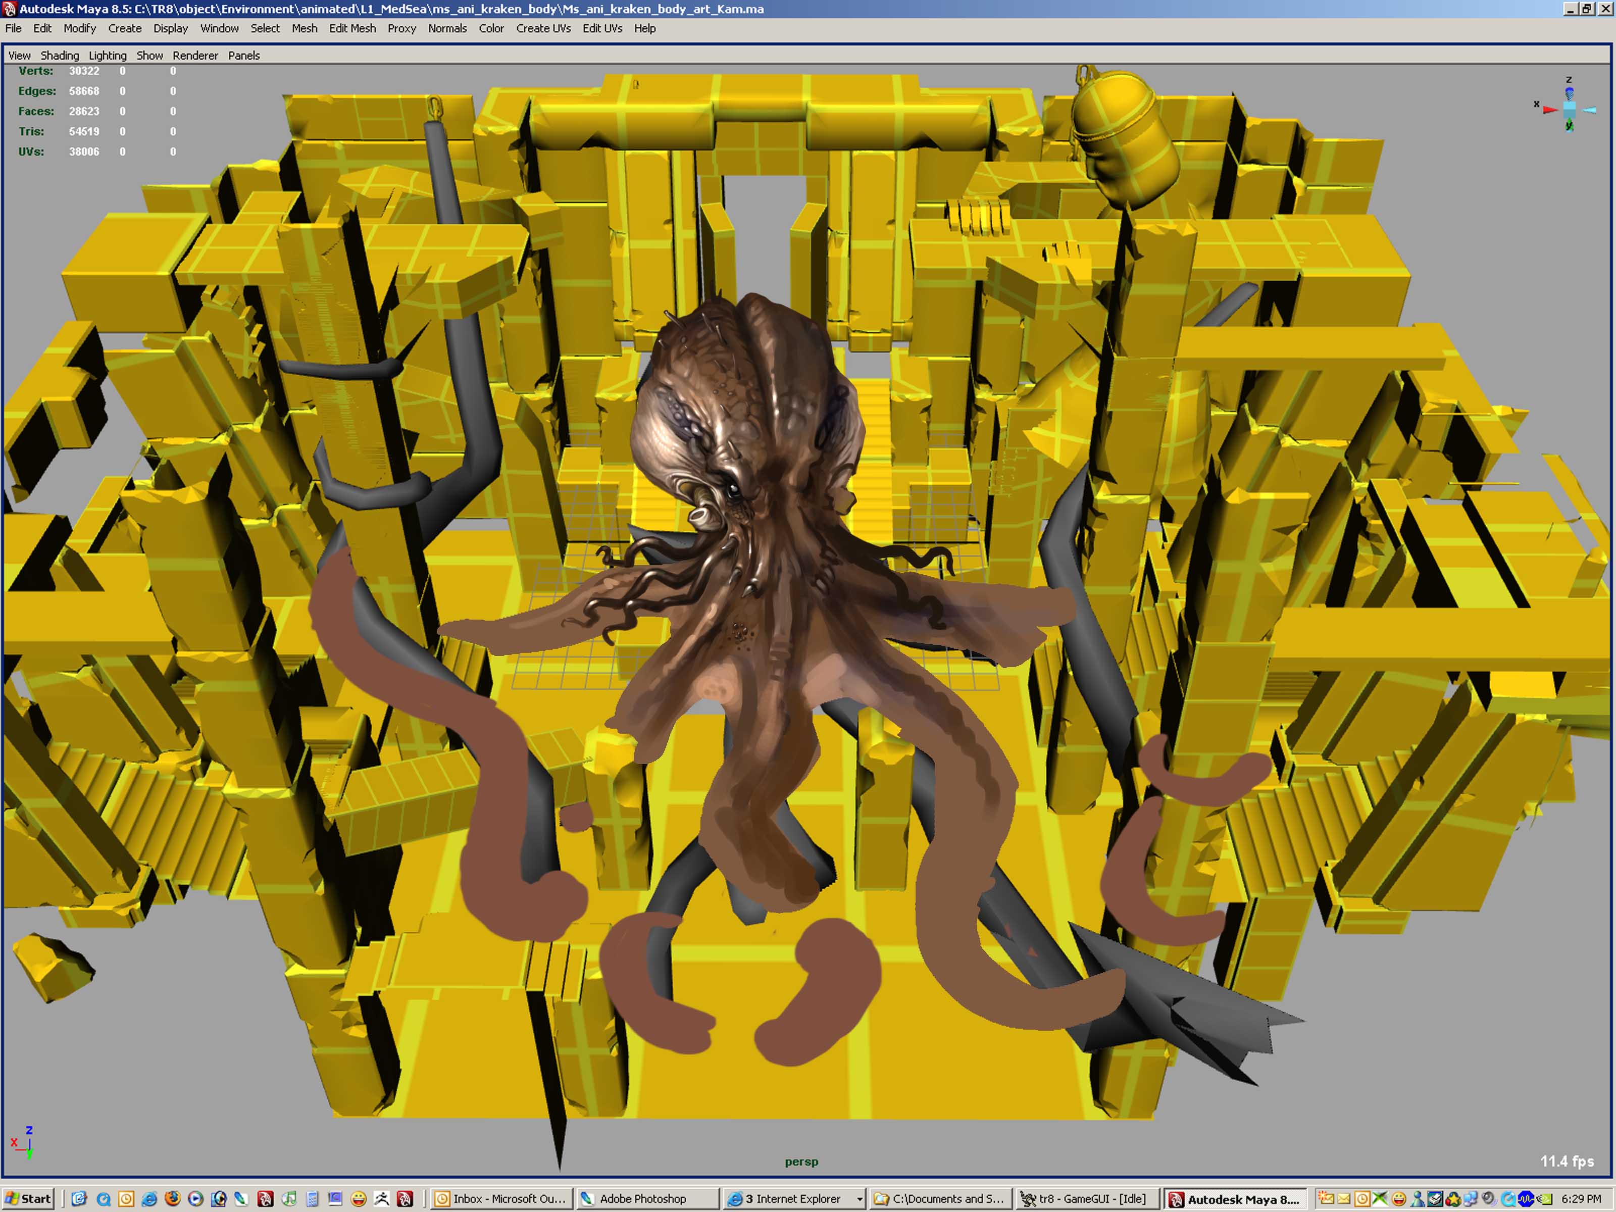Open the Normals menu
The image size is (1616, 1212).
[x=447, y=28]
